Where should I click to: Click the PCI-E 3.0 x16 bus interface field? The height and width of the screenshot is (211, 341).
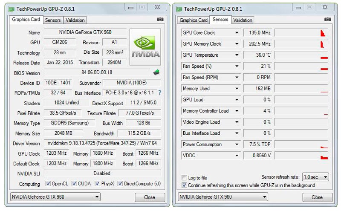[130, 92]
